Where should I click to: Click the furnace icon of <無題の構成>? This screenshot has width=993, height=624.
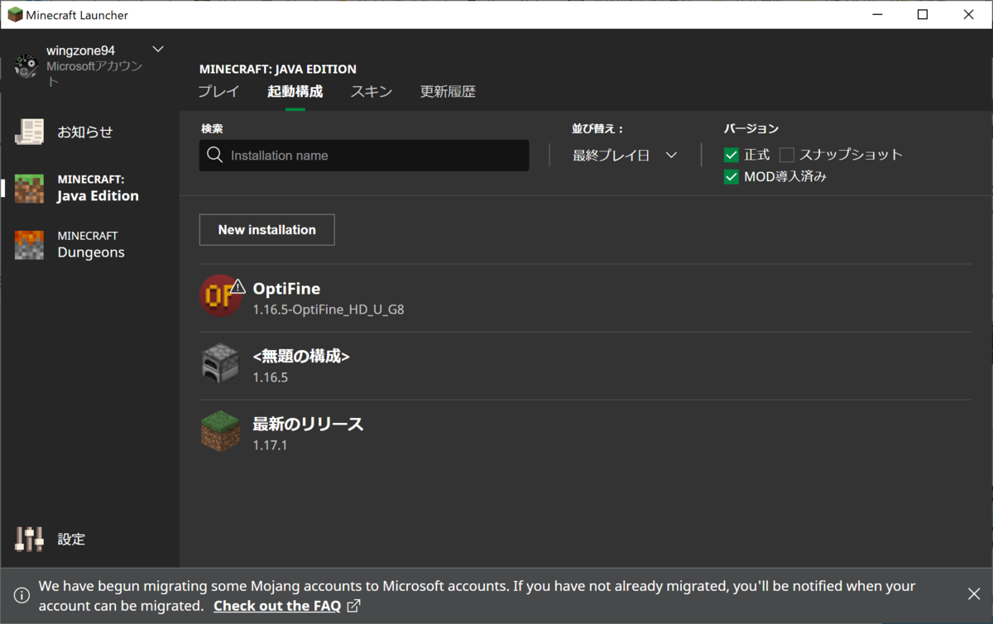[220, 363]
